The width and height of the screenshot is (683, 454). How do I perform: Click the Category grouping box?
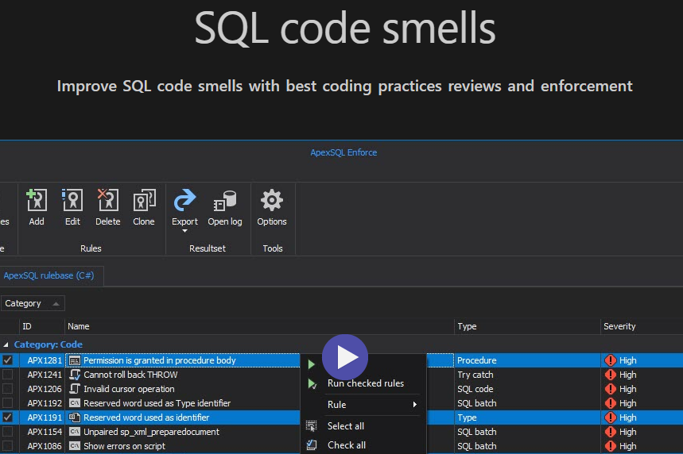point(33,303)
